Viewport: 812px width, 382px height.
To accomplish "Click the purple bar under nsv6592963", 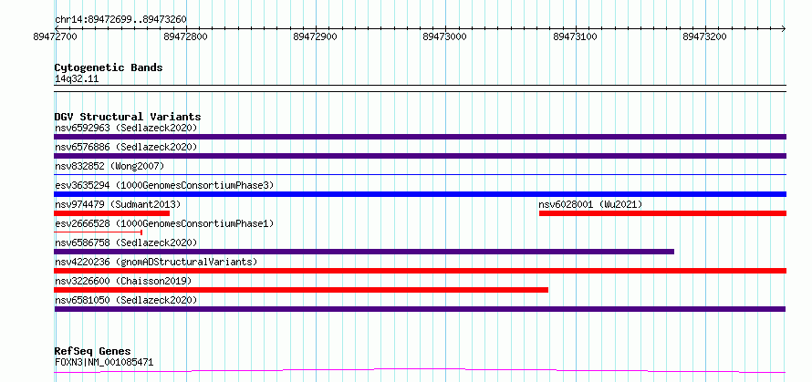I will coord(420,137).
